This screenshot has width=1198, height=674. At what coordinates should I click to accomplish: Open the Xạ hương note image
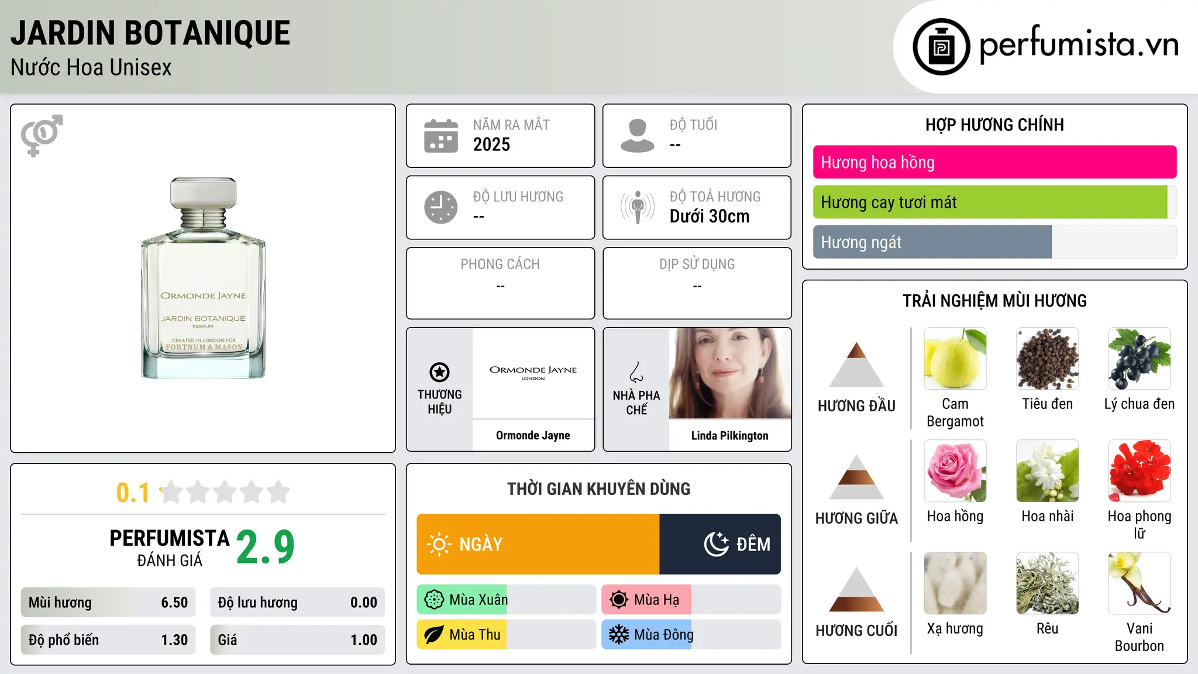pyautogui.click(x=955, y=583)
